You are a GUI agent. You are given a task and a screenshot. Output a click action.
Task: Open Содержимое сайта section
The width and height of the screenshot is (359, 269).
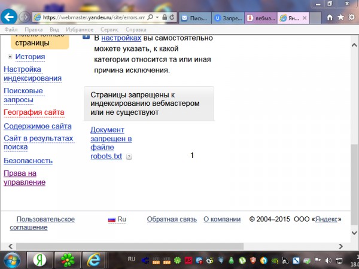38,126
